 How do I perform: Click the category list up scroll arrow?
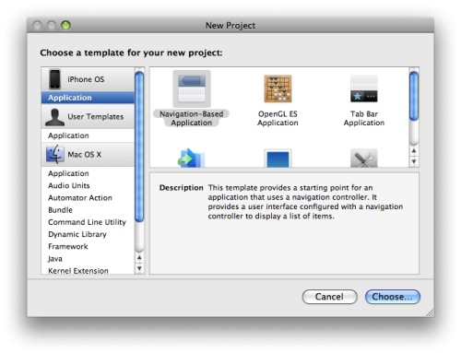(x=139, y=257)
